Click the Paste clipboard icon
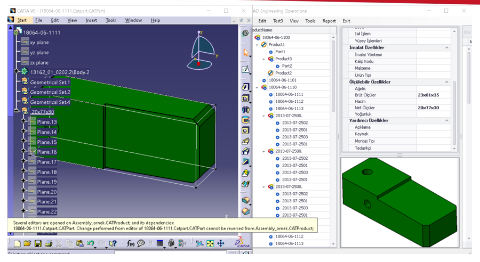The width and height of the screenshot is (480, 262). click(x=80, y=243)
